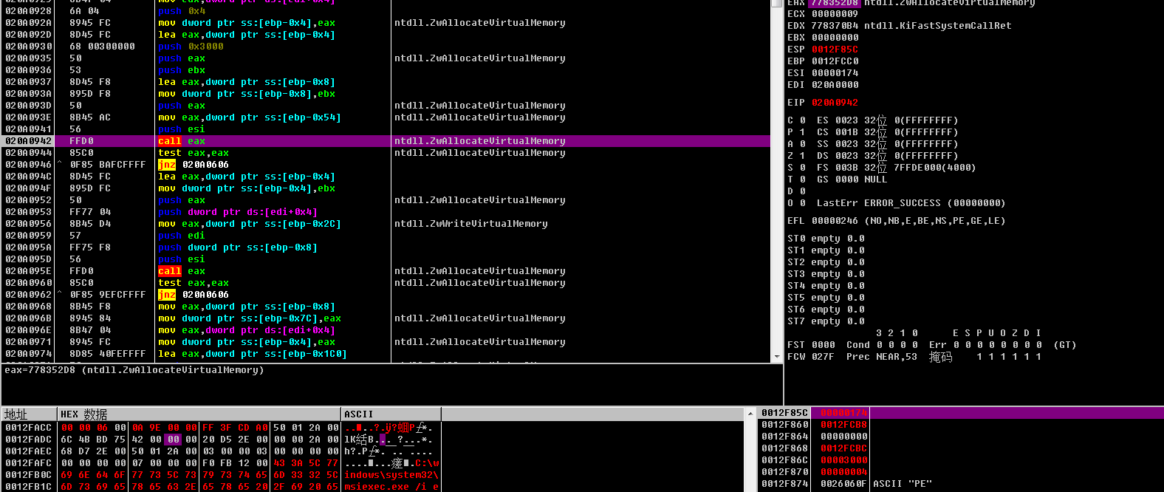Select the EIP register value 020A0942
The height and width of the screenshot is (492, 1164).
click(x=835, y=103)
